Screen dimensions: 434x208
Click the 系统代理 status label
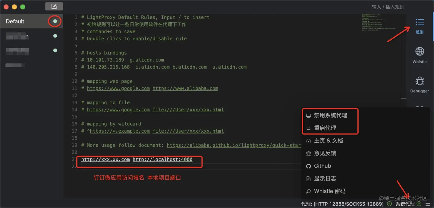(405, 204)
